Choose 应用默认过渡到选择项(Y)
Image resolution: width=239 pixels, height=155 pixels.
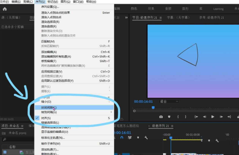[74, 81]
